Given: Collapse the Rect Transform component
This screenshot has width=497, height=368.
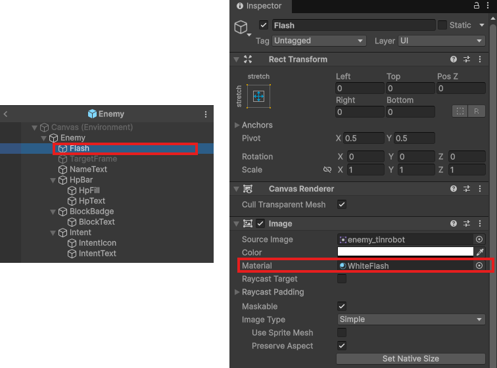Looking at the screenshot, I should (x=236, y=59).
